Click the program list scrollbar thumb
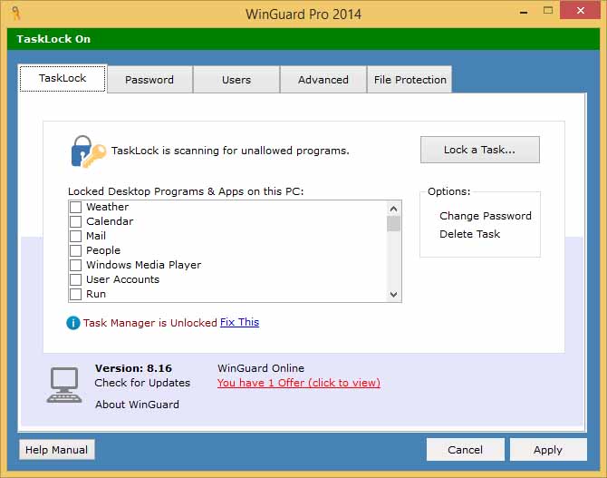This screenshot has height=478, width=607. pyautogui.click(x=394, y=224)
